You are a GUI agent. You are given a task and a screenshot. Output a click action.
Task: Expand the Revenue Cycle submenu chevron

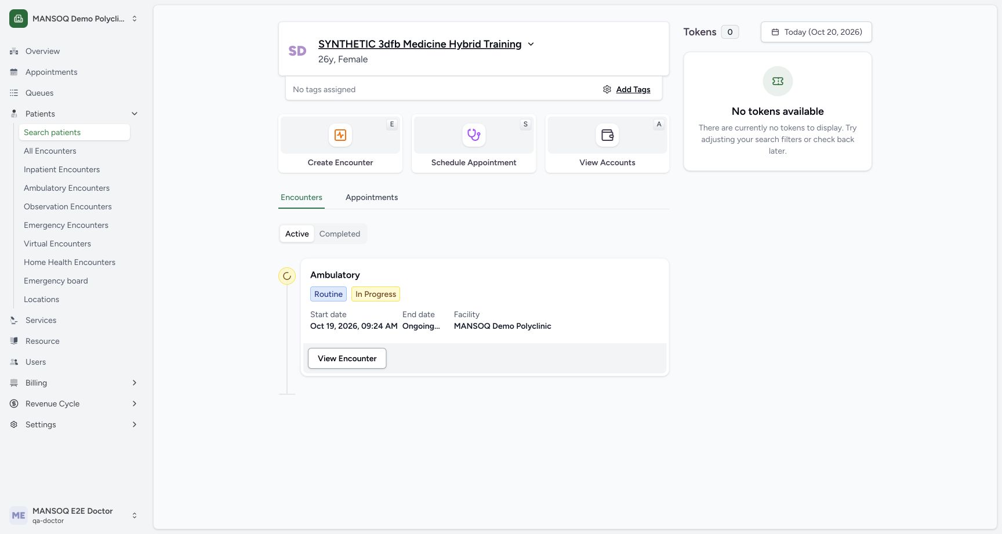tap(135, 404)
